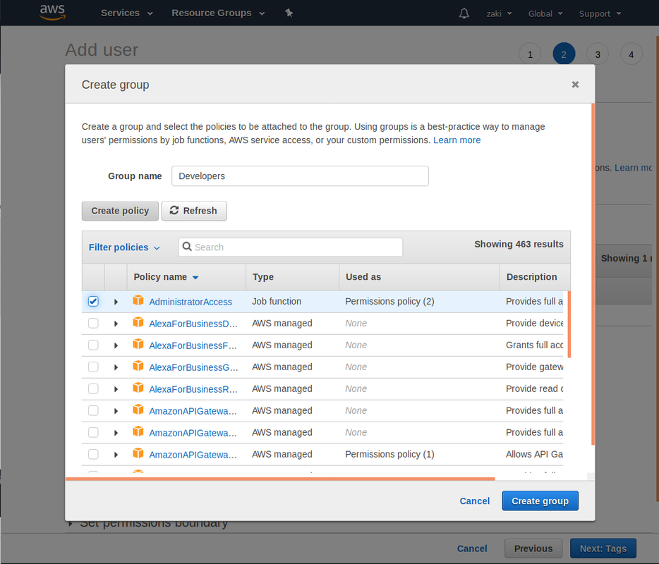Open the zaki account menu
This screenshot has height=564, width=659.
[499, 13]
